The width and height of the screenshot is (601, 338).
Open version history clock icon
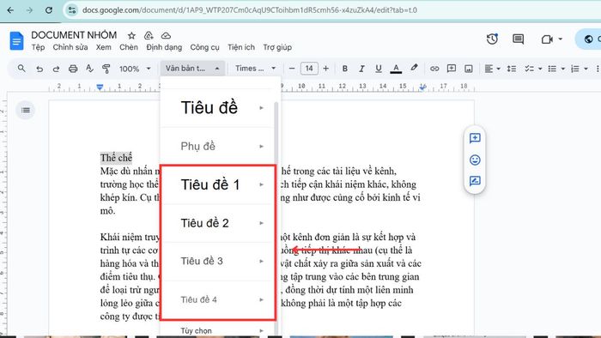coord(492,39)
